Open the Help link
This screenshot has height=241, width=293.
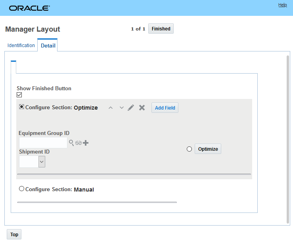click(282, 5)
